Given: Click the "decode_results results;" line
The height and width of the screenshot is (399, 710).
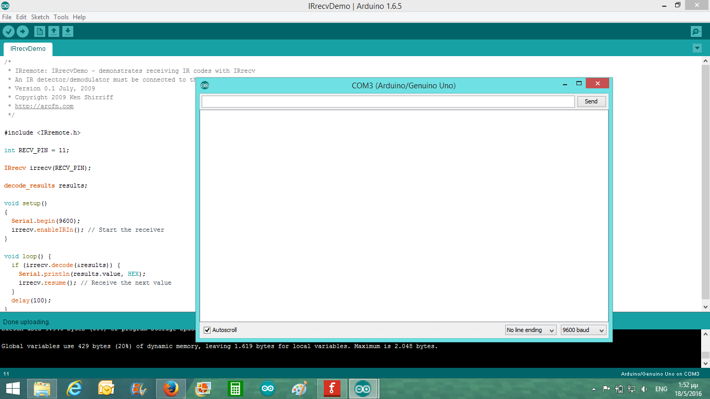Looking at the screenshot, I should (x=46, y=185).
